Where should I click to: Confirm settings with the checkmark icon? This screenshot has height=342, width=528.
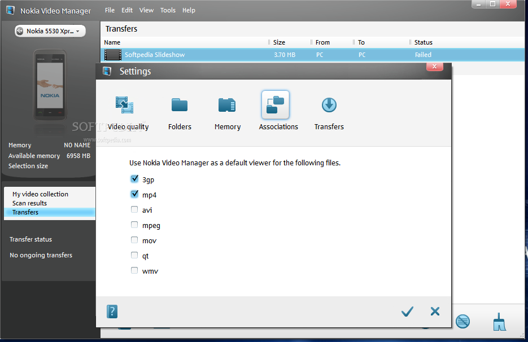[x=407, y=312]
